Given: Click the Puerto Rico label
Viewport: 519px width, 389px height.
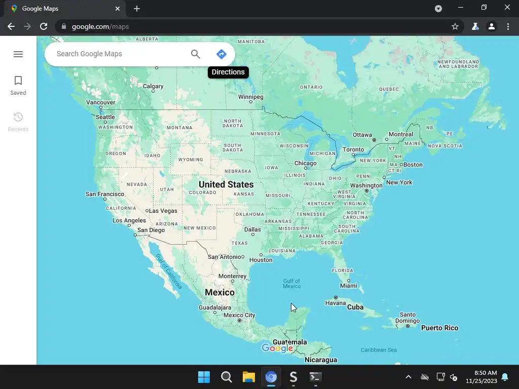Looking at the screenshot, I should pyautogui.click(x=439, y=328).
